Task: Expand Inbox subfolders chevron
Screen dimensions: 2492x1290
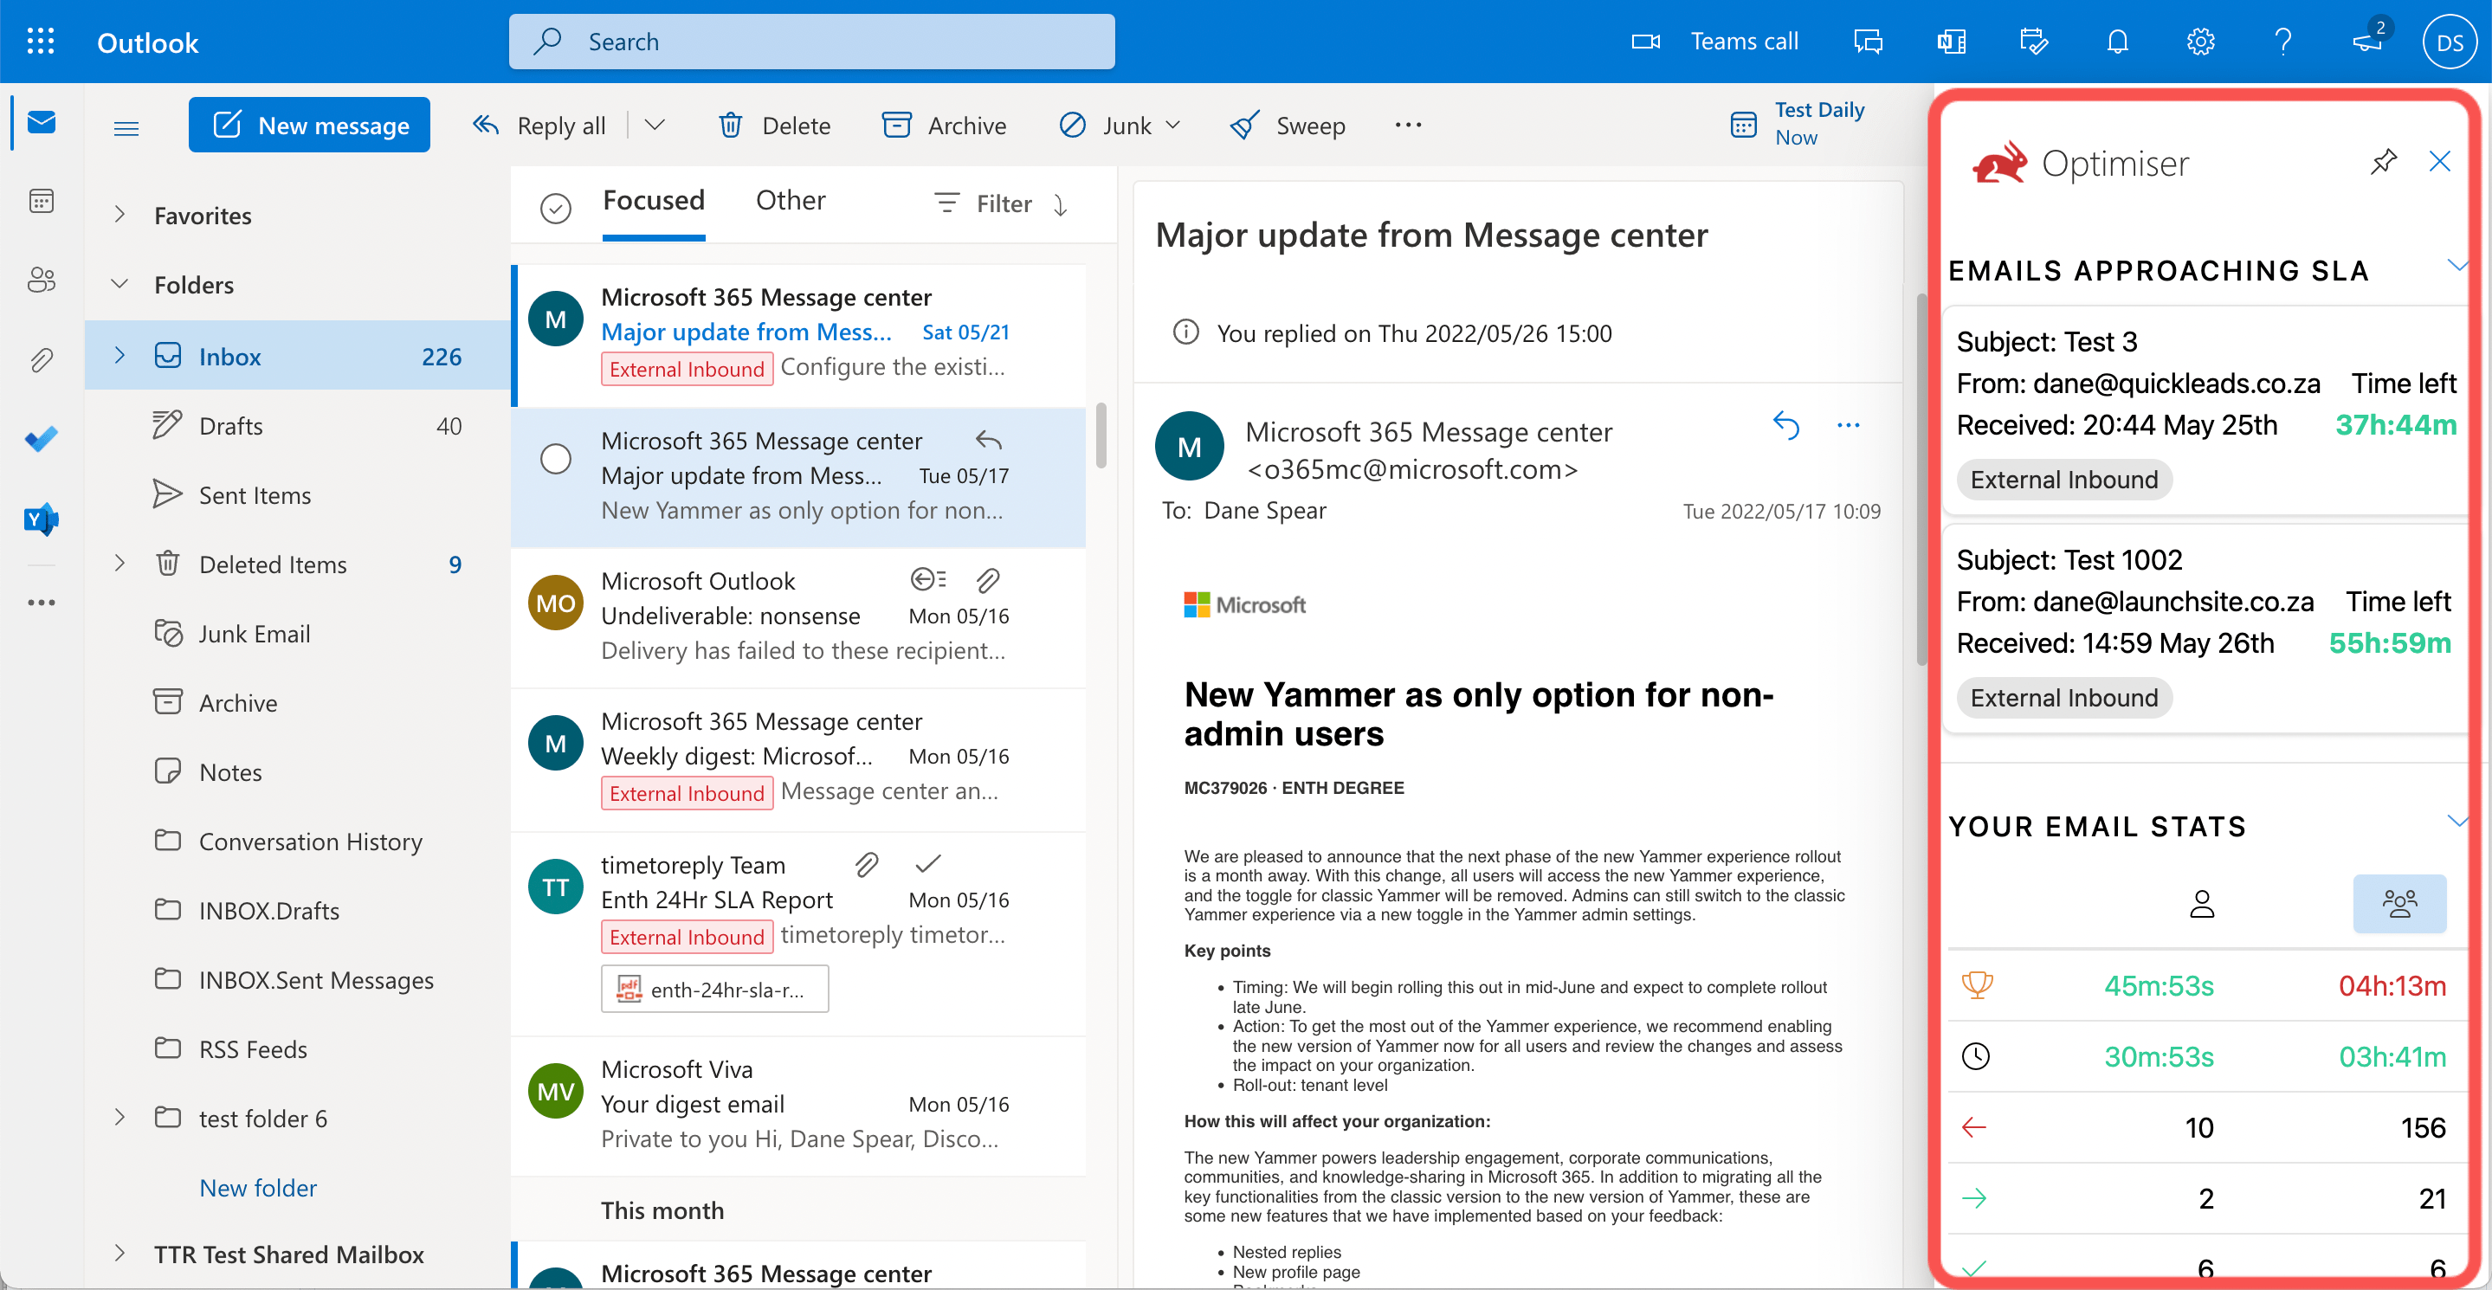Action: [x=120, y=355]
